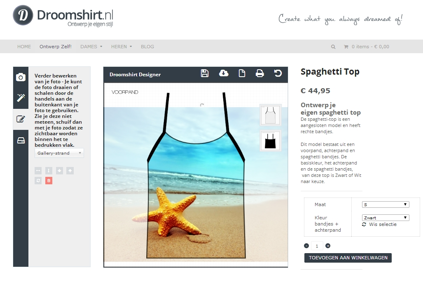Click the print icon in designer toolbar
Image resolution: width=423 pixels, height=282 pixels.
tap(259, 73)
